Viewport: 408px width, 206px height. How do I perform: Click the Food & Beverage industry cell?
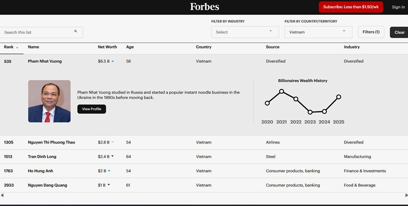click(360, 185)
